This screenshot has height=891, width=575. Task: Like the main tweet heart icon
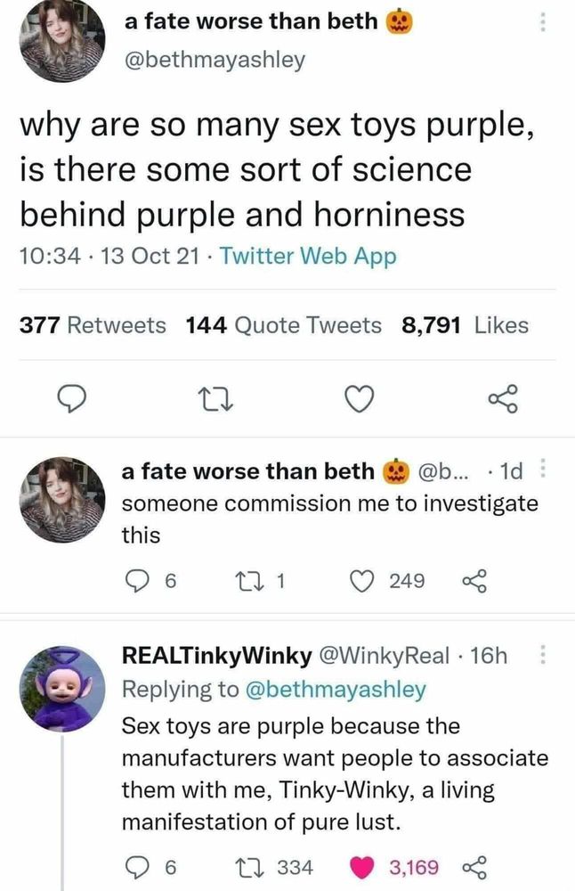tap(360, 398)
